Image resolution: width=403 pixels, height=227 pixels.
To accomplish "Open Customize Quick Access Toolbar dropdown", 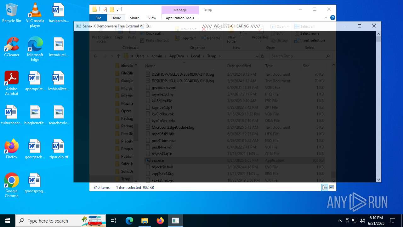I will coord(117,10).
